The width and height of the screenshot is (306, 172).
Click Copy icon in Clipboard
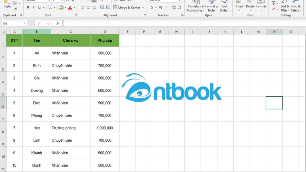coord(15,3)
